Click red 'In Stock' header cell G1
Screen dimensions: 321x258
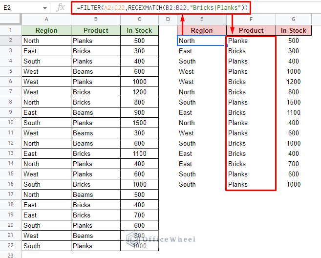(x=294, y=30)
